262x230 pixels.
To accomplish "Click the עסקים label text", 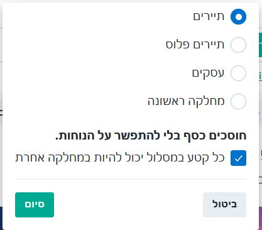I will coord(208,74).
